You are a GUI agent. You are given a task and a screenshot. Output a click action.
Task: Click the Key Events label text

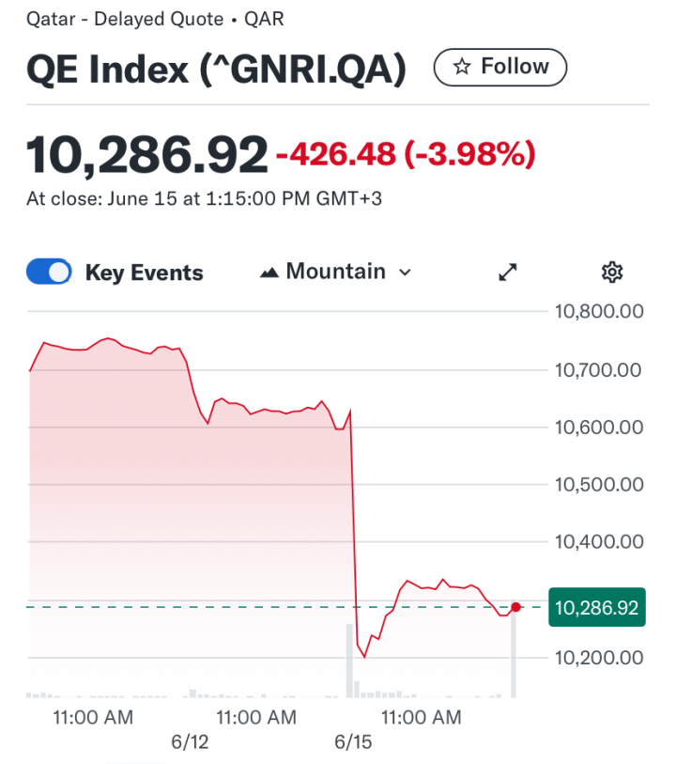[x=144, y=273]
